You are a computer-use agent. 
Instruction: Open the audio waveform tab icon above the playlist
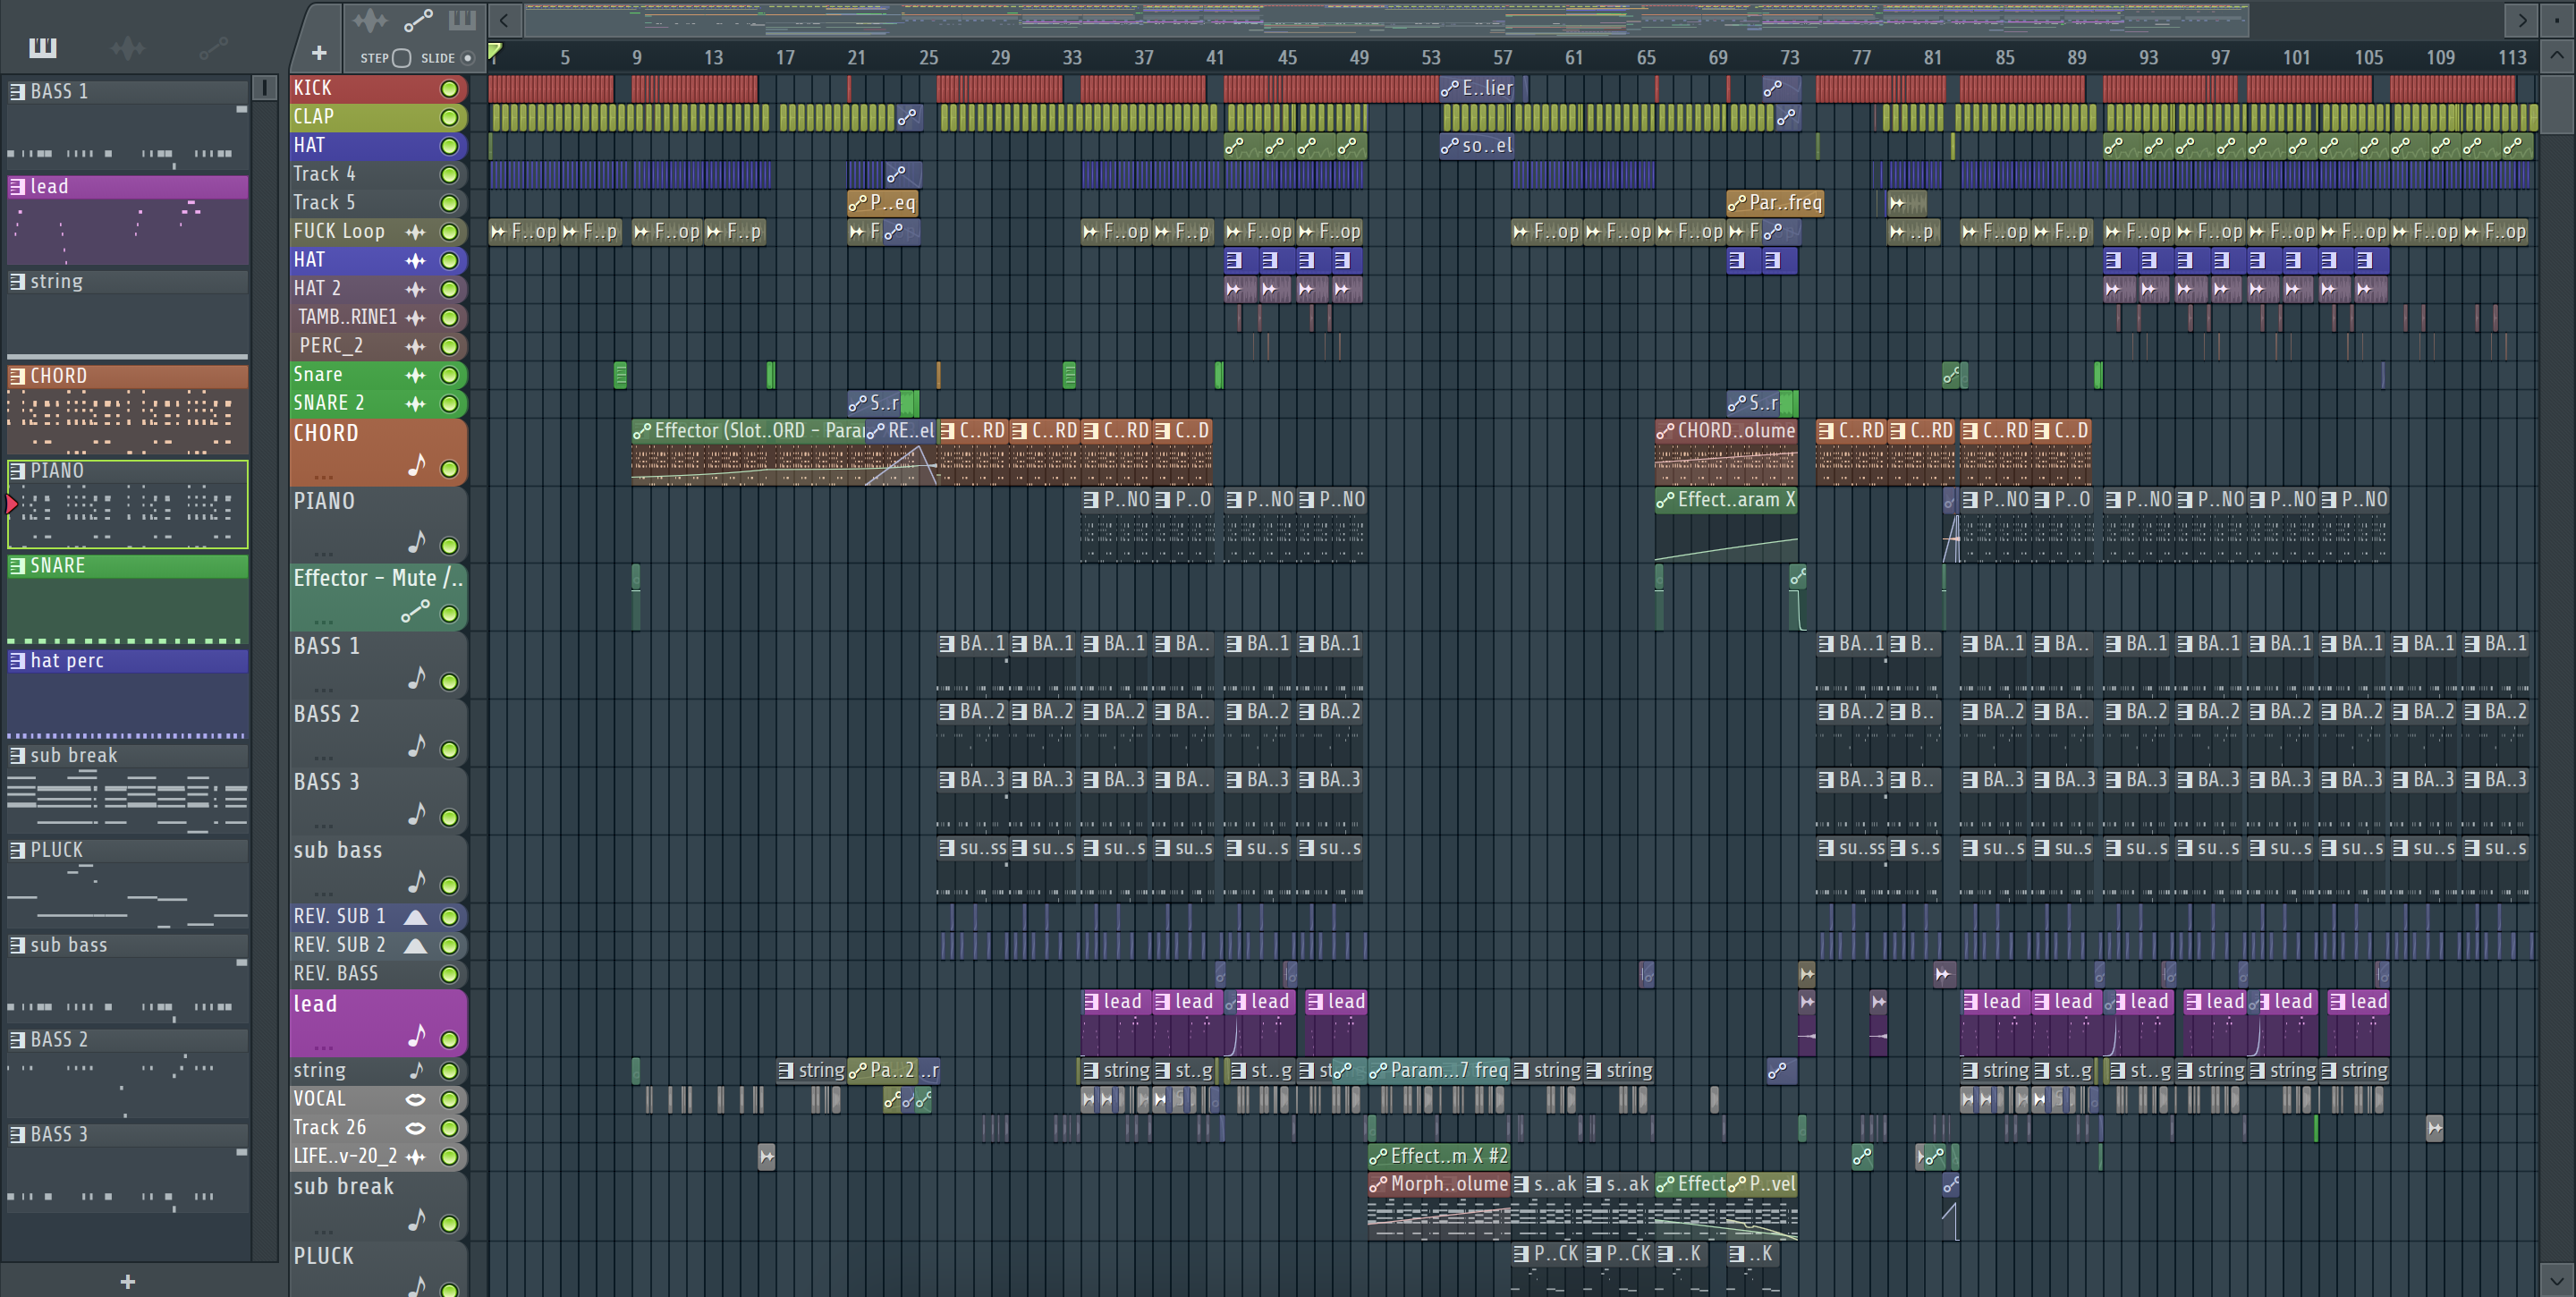[370, 20]
